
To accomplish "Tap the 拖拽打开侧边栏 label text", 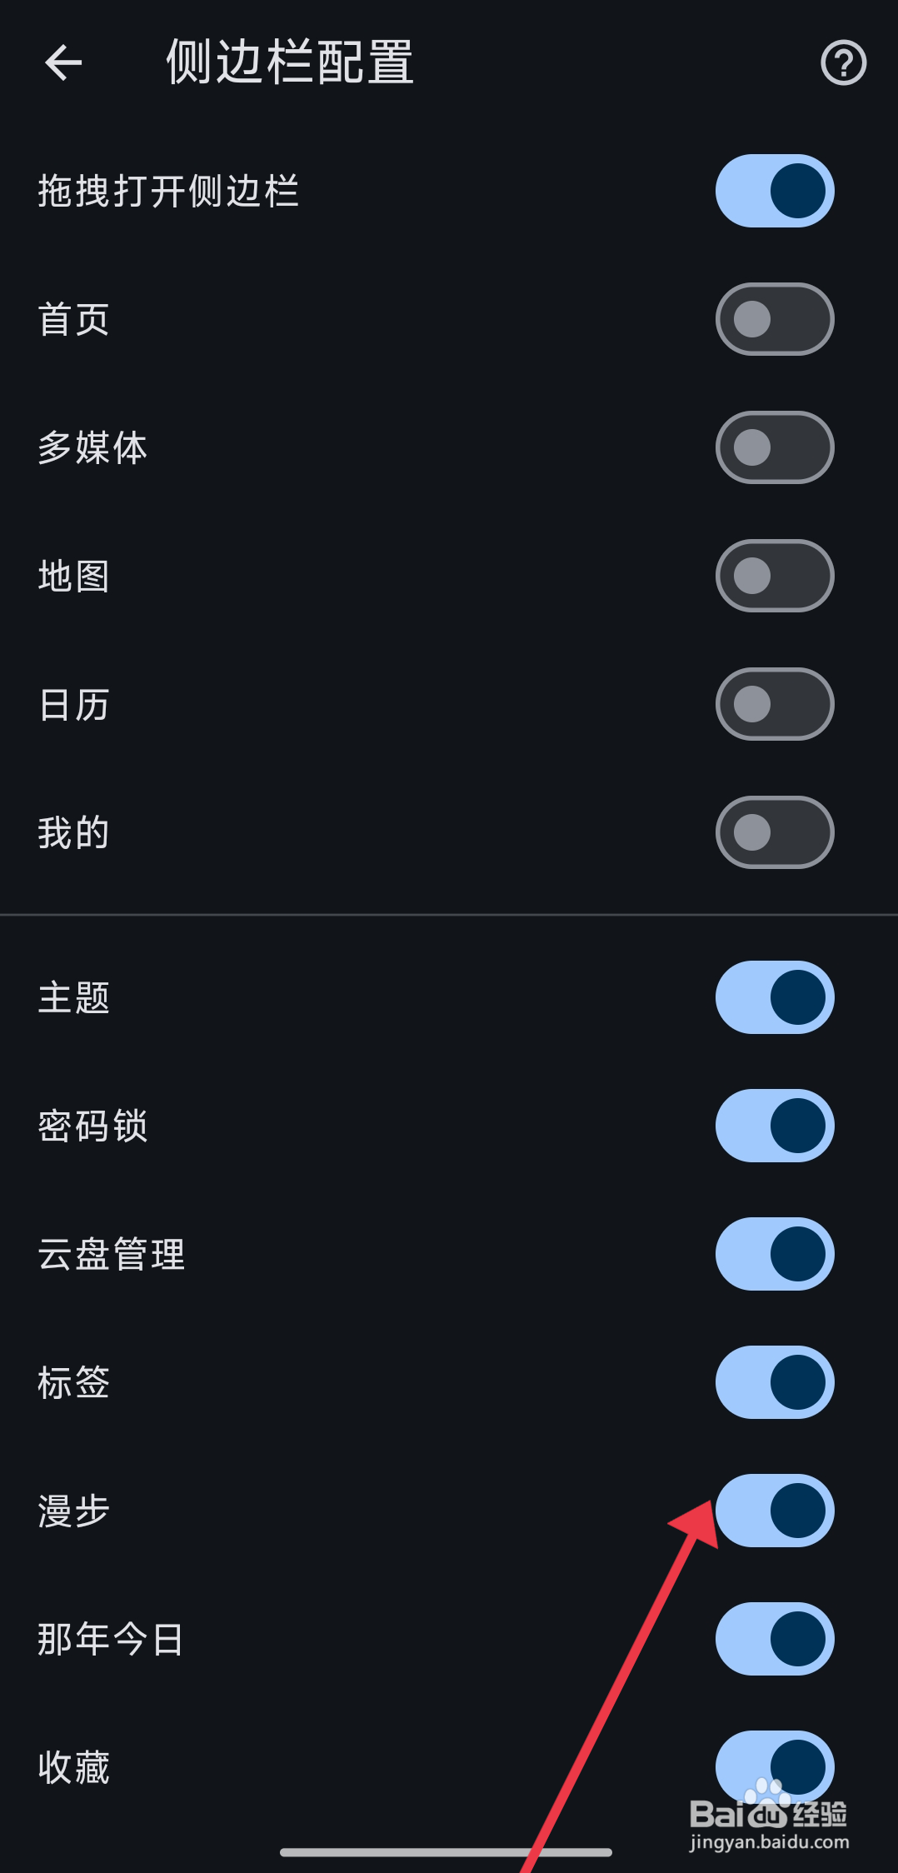I will [168, 191].
